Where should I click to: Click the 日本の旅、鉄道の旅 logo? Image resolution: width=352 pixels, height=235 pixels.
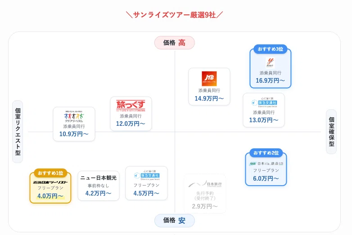point(266,164)
